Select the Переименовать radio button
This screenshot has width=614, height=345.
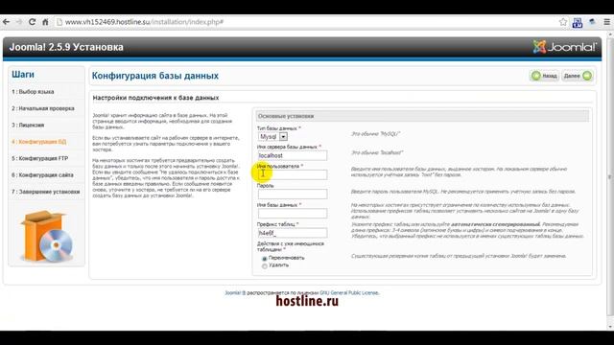pyautogui.click(x=265, y=259)
